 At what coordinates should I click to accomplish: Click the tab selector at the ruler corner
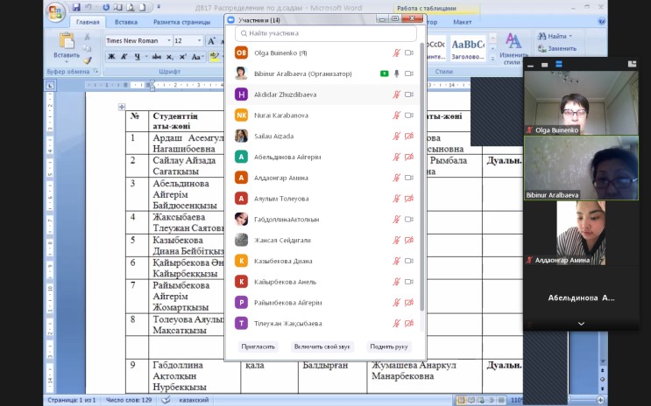pyautogui.click(x=50, y=86)
